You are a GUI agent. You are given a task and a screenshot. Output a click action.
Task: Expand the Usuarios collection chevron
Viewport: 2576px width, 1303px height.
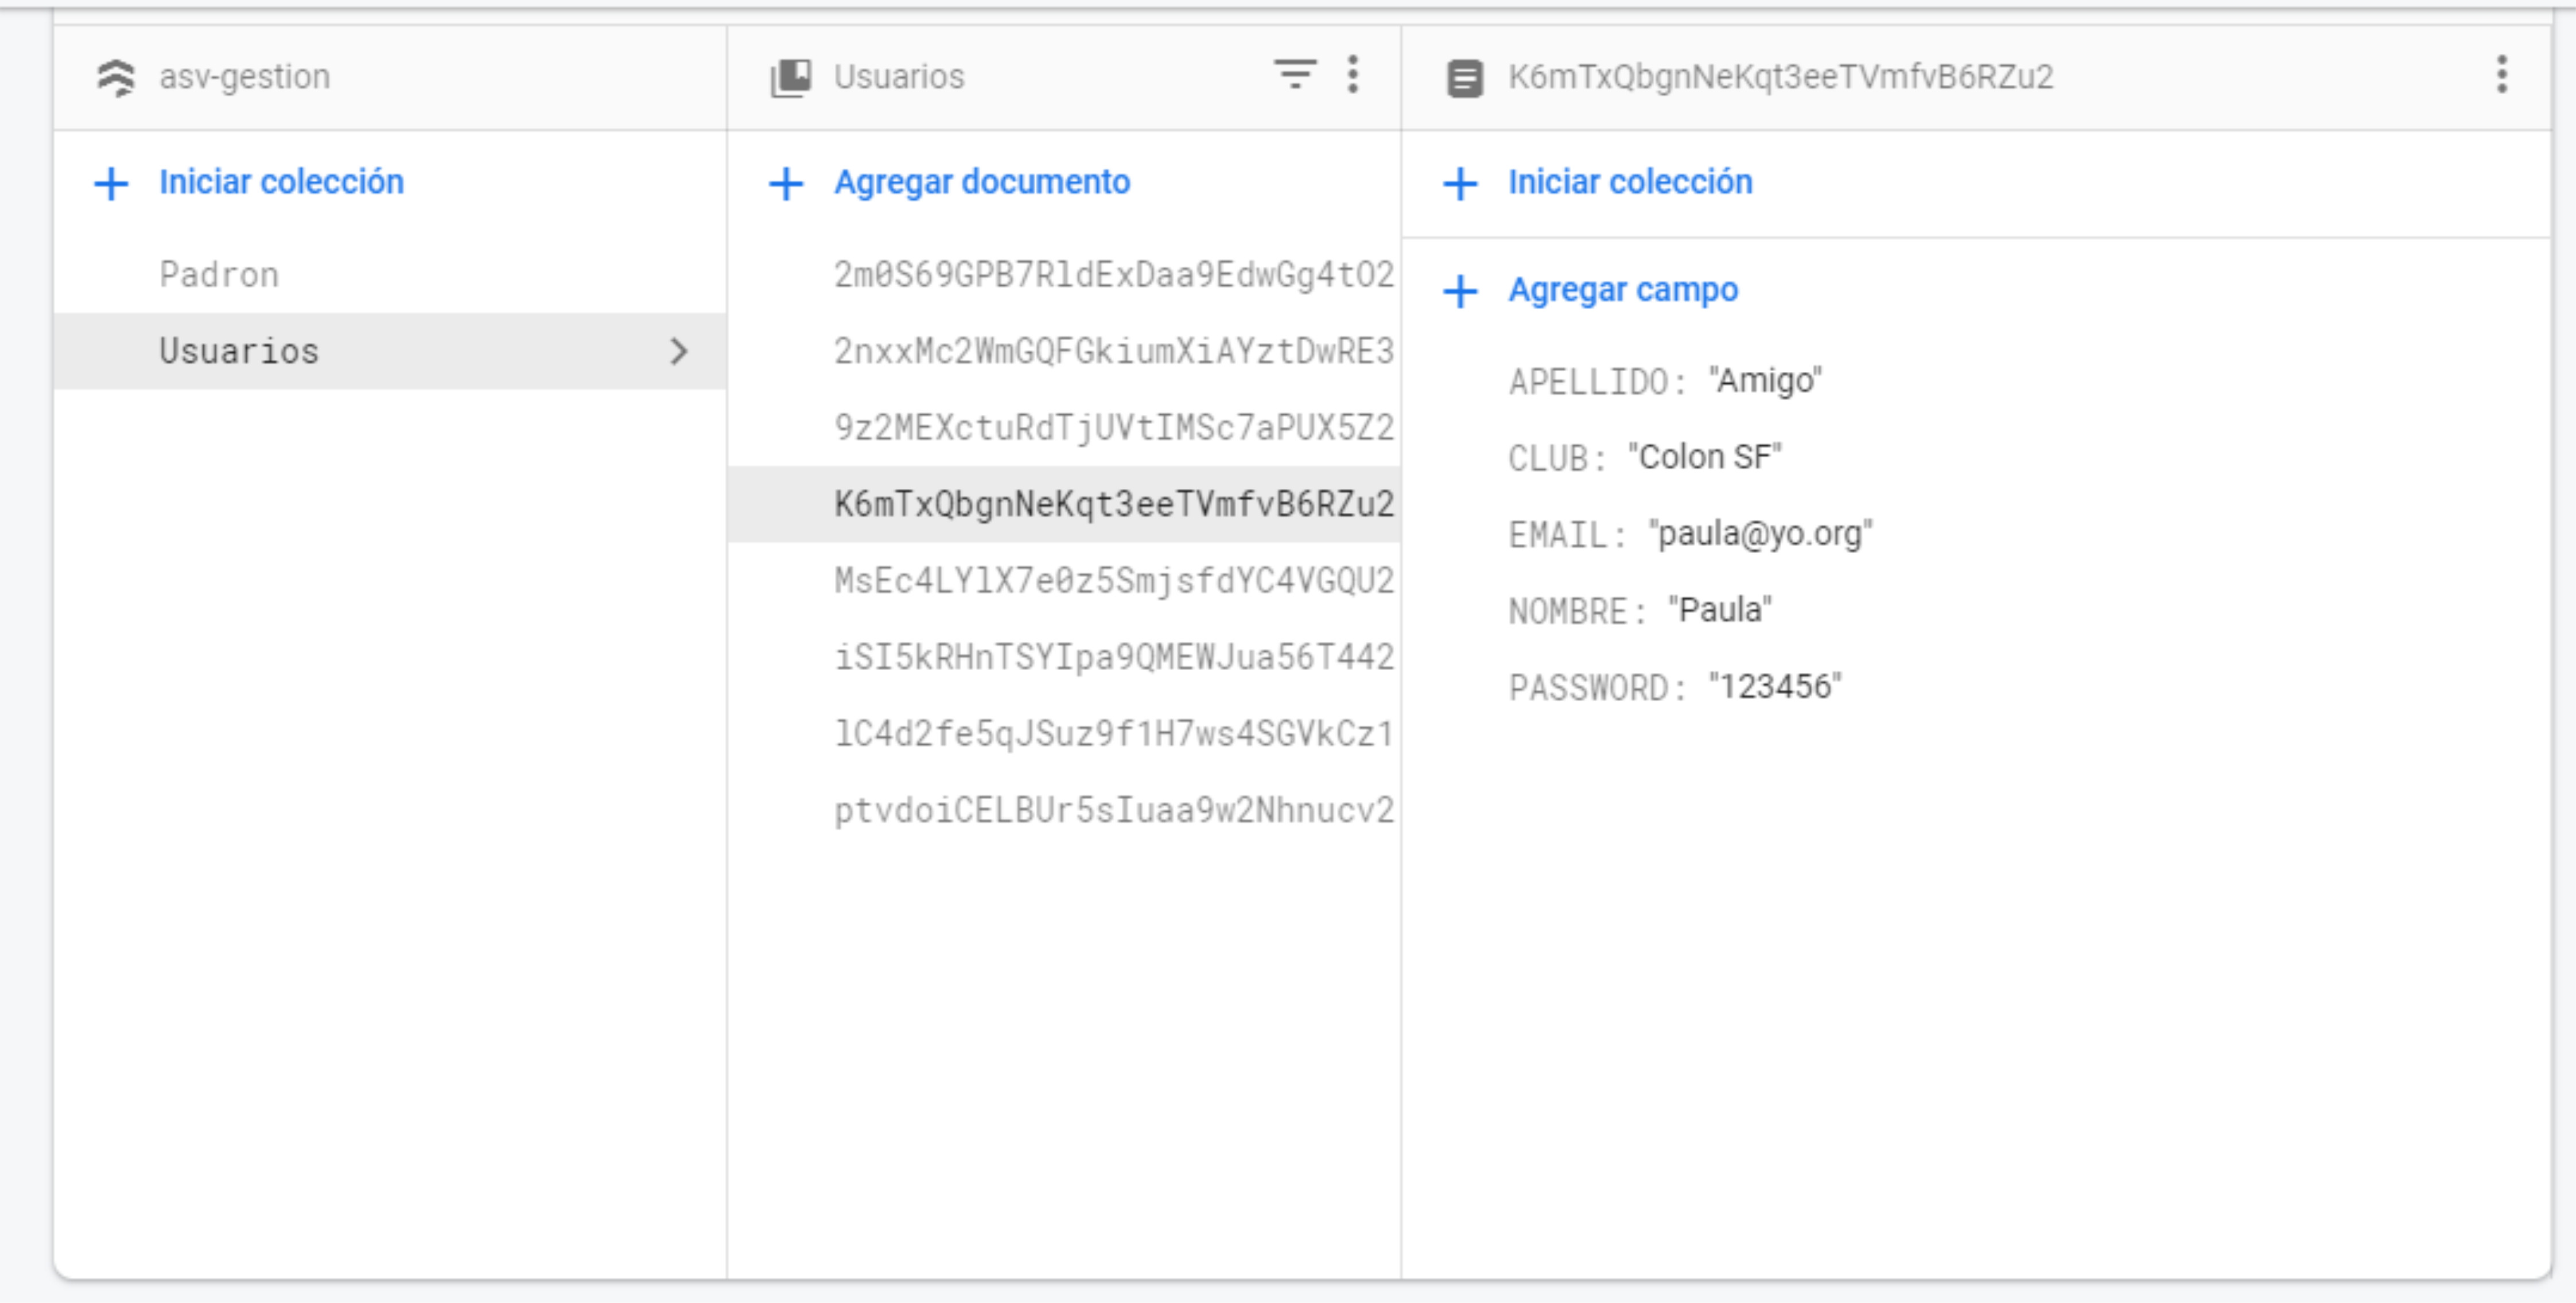pos(679,351)
